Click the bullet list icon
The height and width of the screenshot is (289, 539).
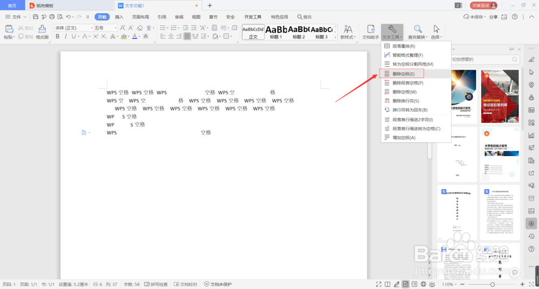[x=163, y=28]
